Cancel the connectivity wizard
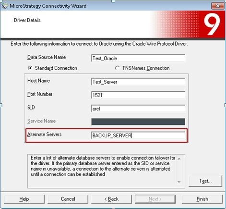The height and width of the screenshot is (209, 226). click(68, 199)
